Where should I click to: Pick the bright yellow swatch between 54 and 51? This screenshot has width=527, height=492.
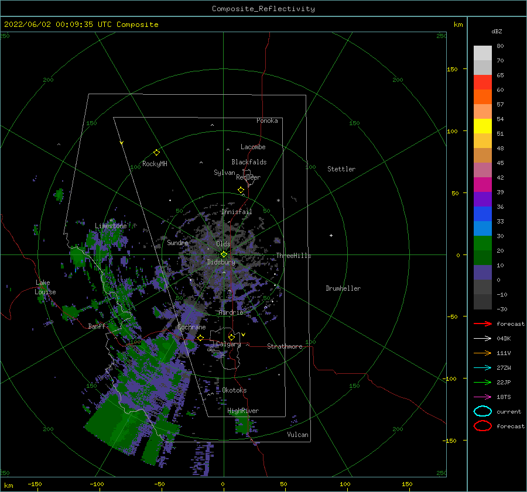click(482, 126)
